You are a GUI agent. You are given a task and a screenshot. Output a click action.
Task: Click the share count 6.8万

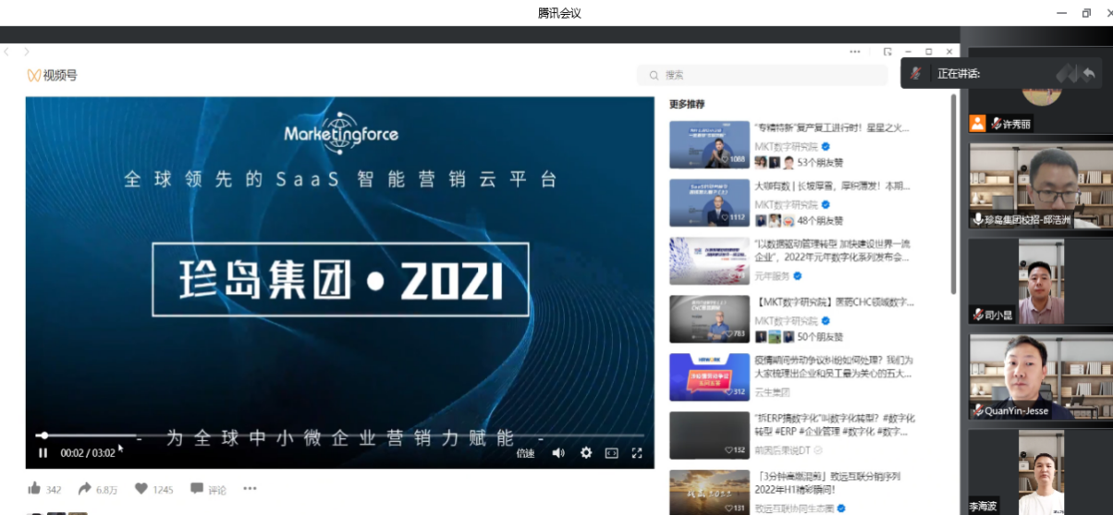(106, 489)
